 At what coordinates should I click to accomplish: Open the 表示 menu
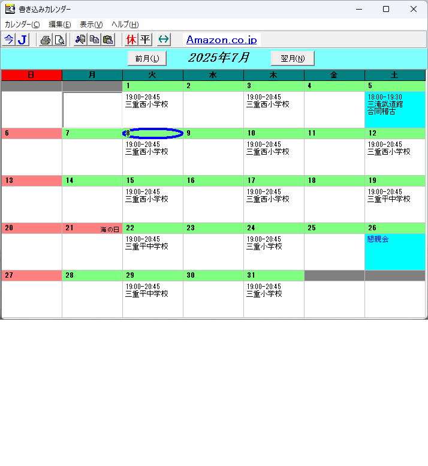click(91, 25)
